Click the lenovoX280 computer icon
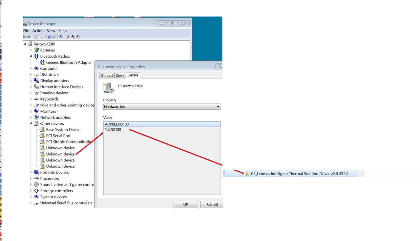This screenshot has width=420, height=241. point(30,44)
